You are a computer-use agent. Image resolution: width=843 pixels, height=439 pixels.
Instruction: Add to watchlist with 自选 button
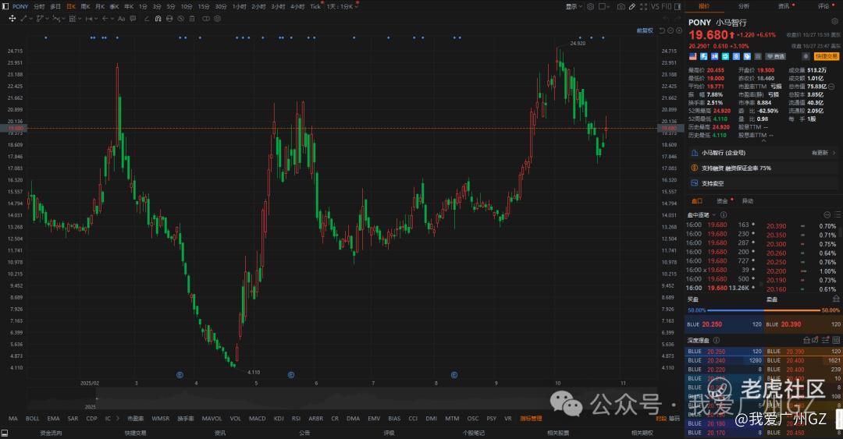pos(776,56)
